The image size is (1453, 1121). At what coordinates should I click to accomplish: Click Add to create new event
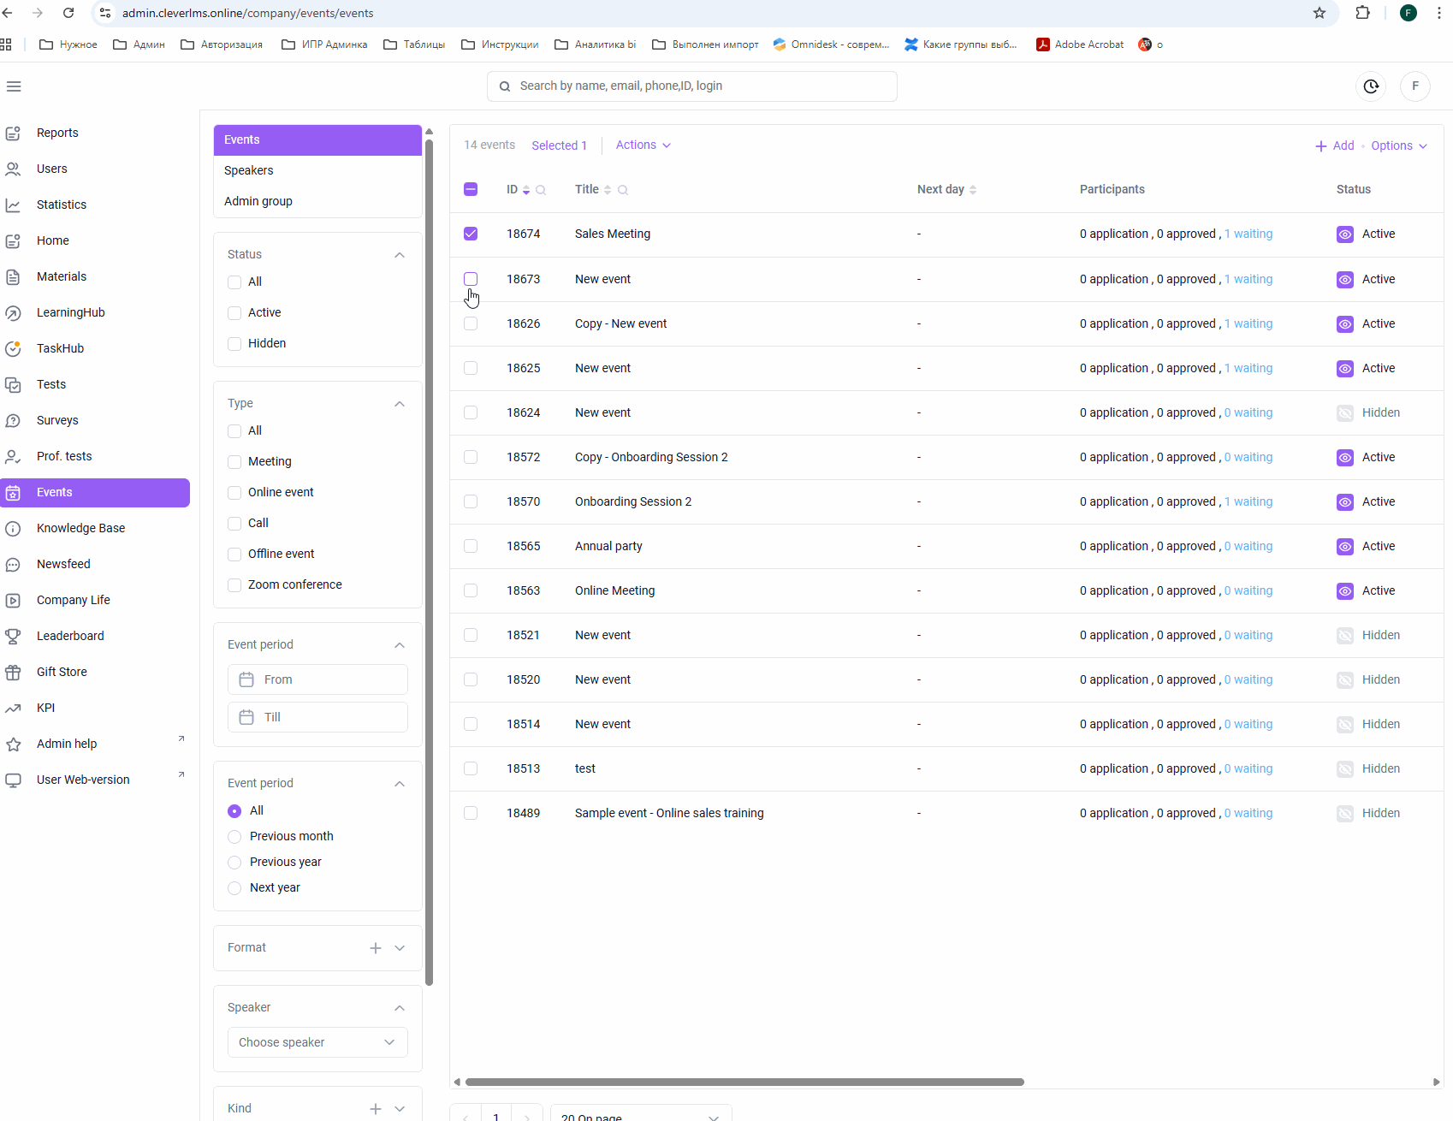click(1335, 145)
